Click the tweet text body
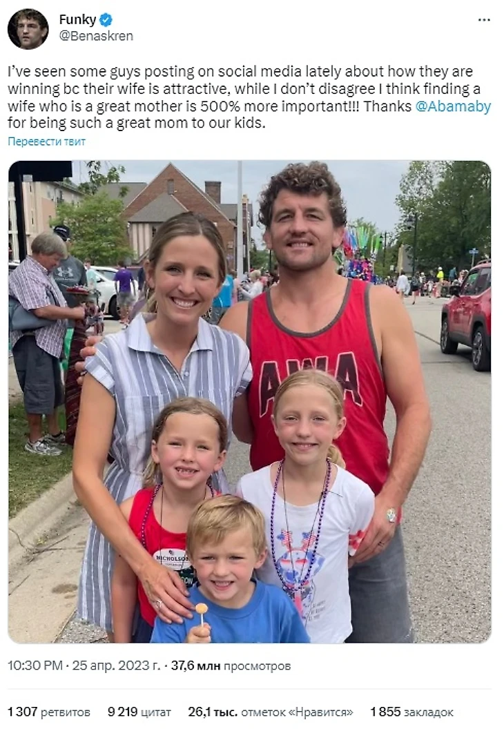The height and width of the screenshot is (729, 504). click(x=249, y=97)
